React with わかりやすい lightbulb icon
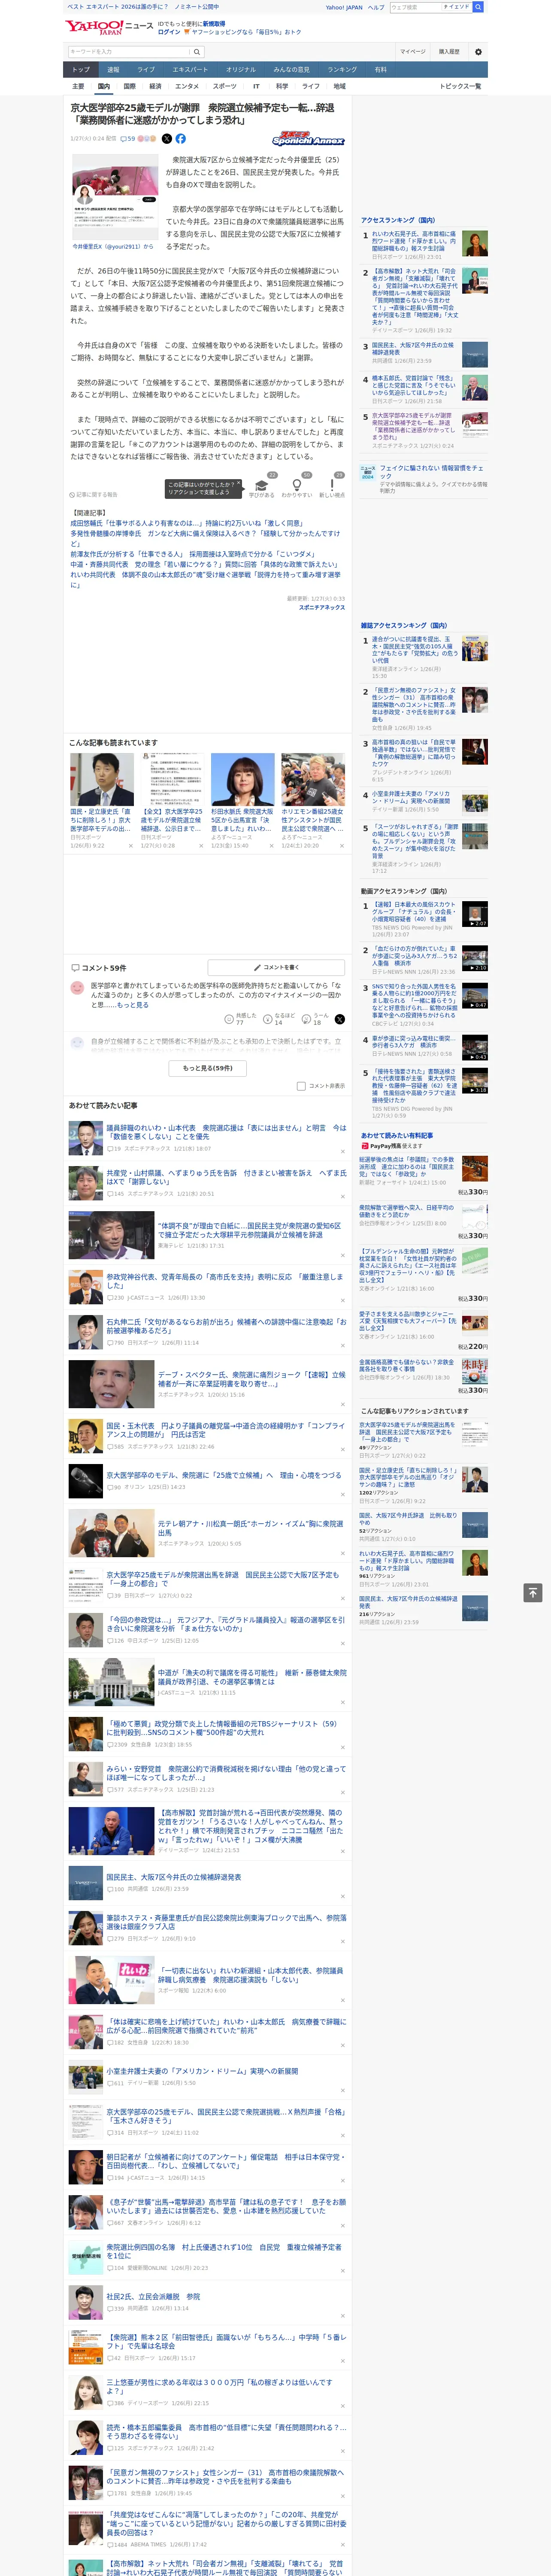Image resolution: width=551 pixels, height=2576 pixels. pos(296,485)
